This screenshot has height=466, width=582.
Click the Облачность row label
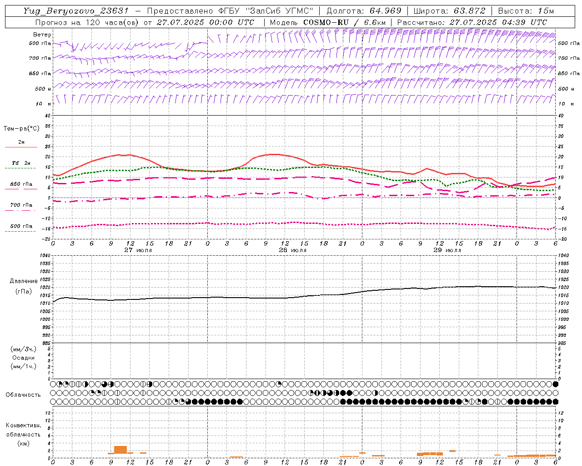click(23, 395)
